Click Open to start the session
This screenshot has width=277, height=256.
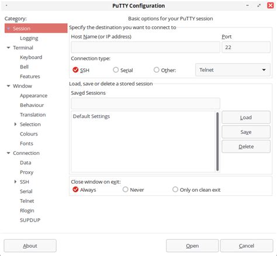192,245
